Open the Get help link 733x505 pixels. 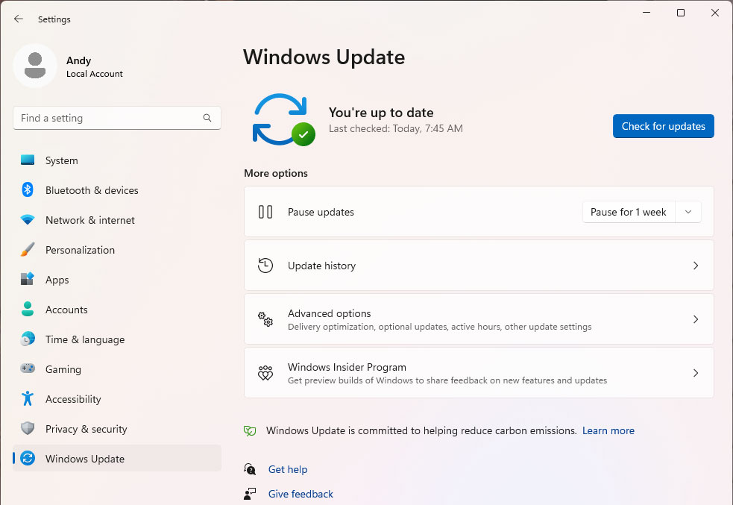click(x=288, y=469)
